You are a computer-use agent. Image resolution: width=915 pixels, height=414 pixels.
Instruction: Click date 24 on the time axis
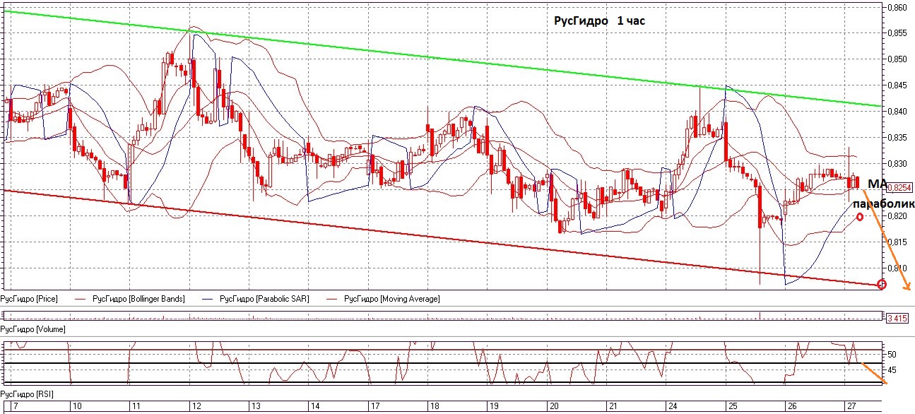click(x=673, y=407)
